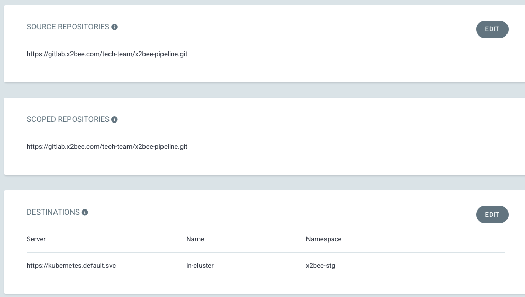Click the SOURCE REPOSITORIES heading

tap(68, 27)
